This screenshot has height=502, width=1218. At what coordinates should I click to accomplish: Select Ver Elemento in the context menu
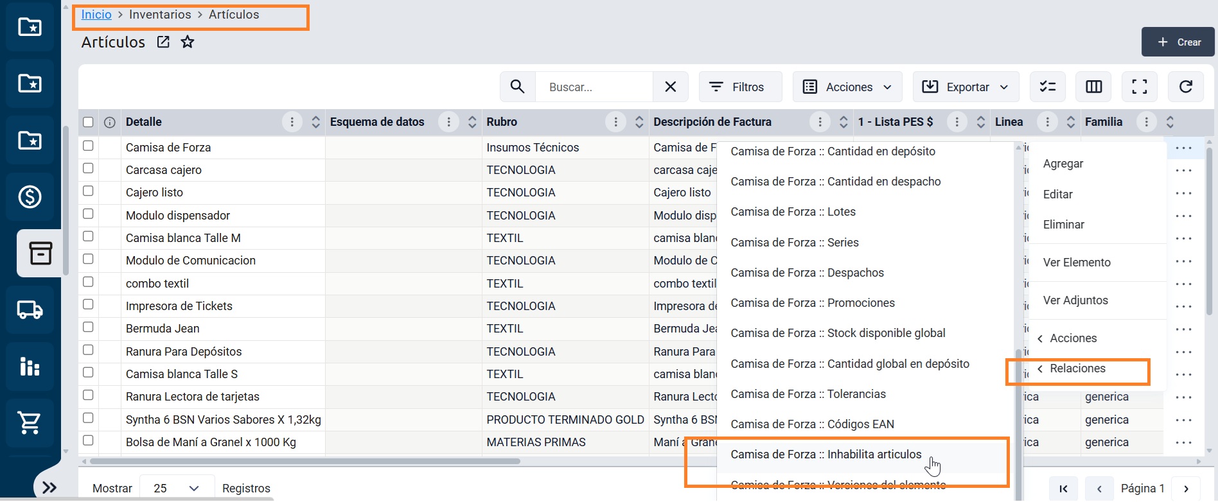point(1077,263)
